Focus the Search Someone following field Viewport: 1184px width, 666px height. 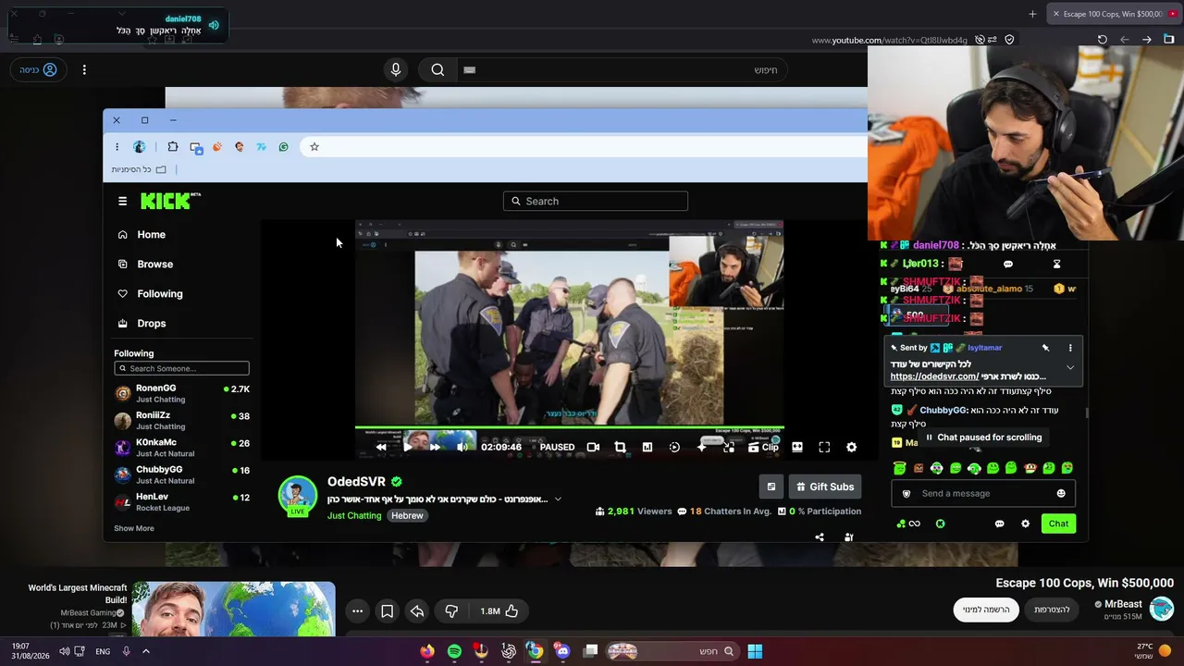coord(181,368)
